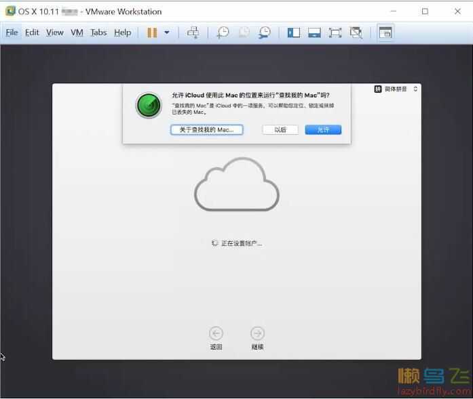Viewport: 473px width, 399px height.
Task: Maximize the VMware Workstation window
Action: tap(425, 11)
